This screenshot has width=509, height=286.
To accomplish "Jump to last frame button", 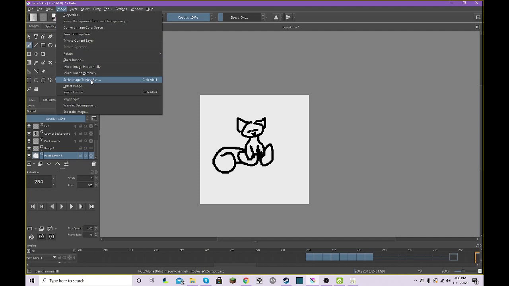I will click(91, 207).
